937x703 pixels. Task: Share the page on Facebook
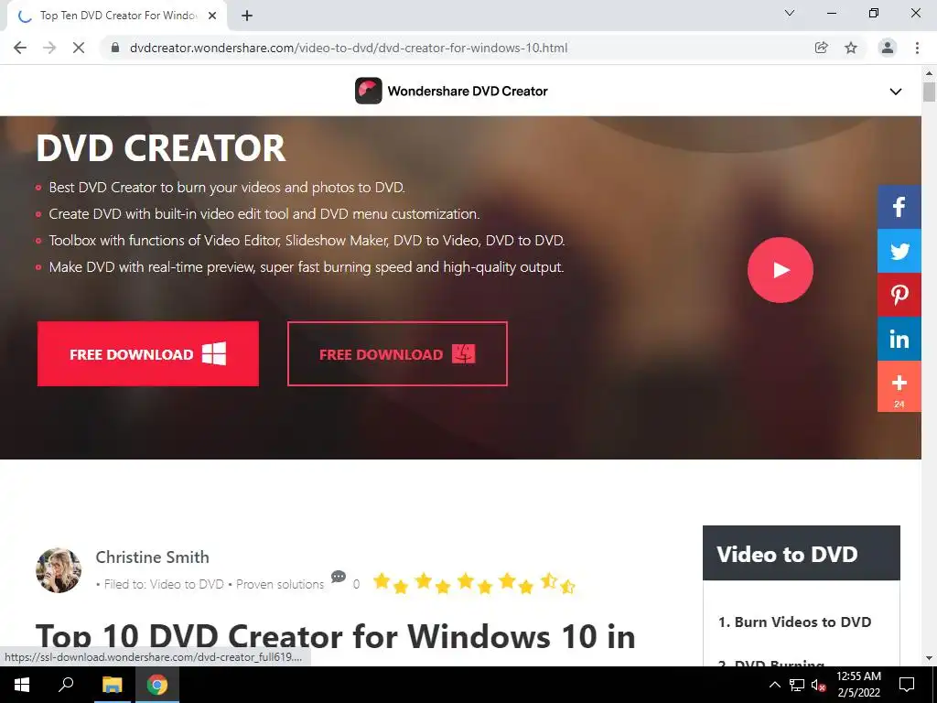[x=899, y=207]
